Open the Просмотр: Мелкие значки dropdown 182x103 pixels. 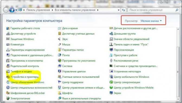click(151, 21)
